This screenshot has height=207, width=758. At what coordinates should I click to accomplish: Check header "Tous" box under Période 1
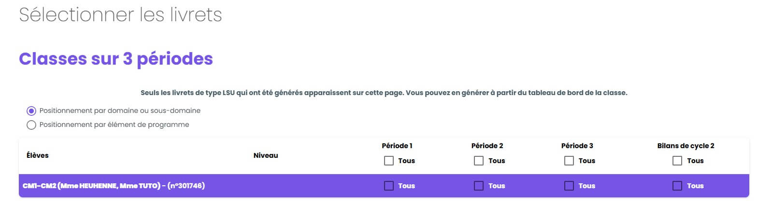(389, 161)
